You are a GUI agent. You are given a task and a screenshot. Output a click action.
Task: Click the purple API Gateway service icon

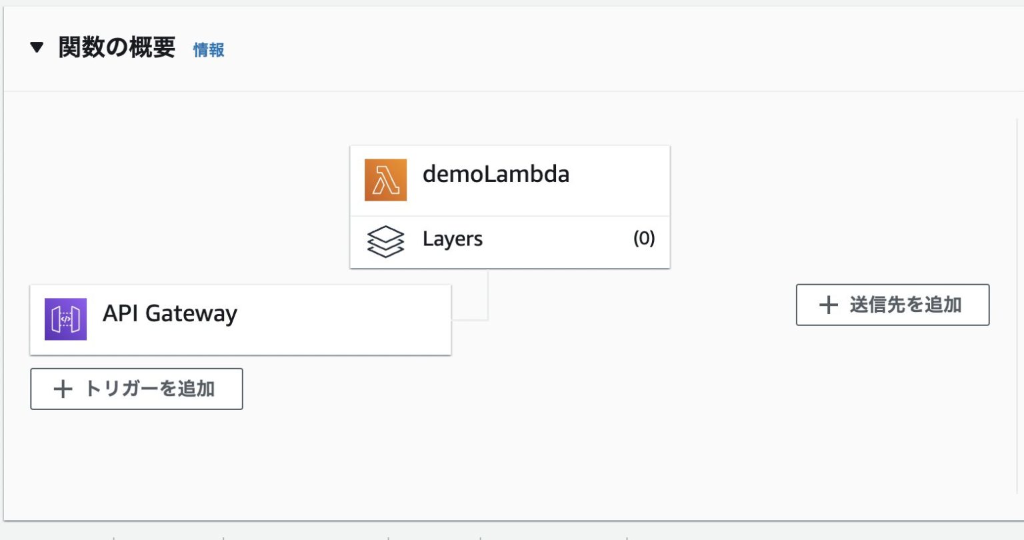click(x=65, y=319)
